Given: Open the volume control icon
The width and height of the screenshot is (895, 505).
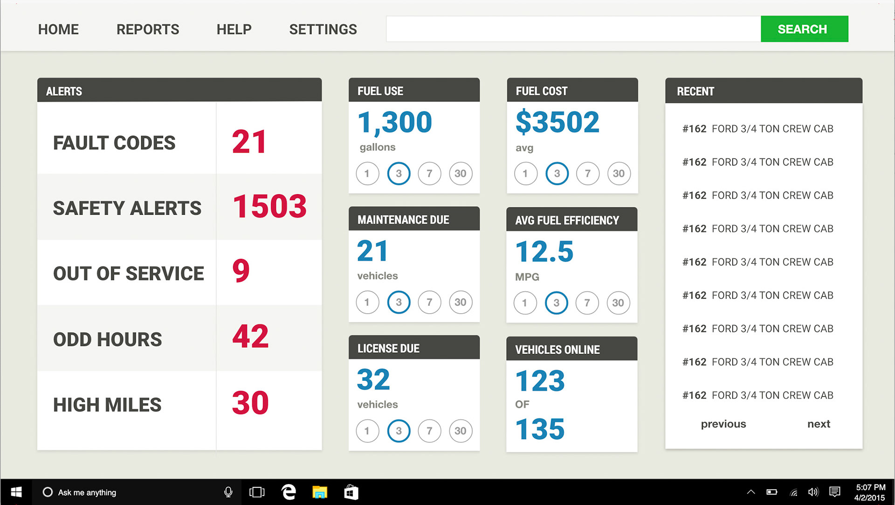Looking at the screenshot, I should (x=813, y=492).
